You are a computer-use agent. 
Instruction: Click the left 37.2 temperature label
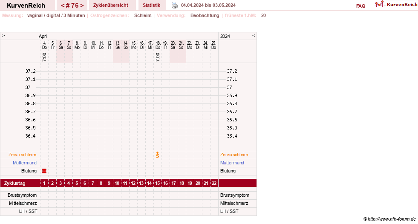click(x=30, y=71)
